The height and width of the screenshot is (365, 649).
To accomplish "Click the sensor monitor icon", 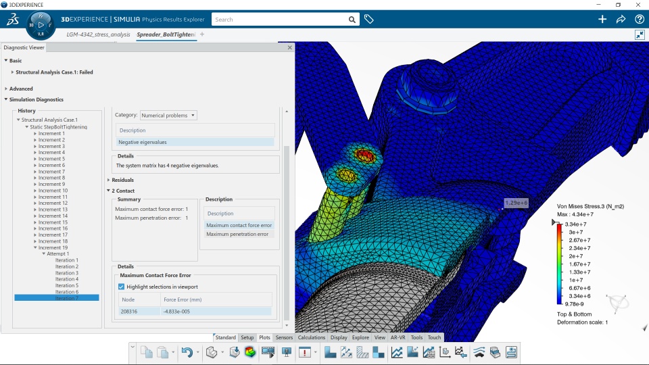I will [287, 352].
